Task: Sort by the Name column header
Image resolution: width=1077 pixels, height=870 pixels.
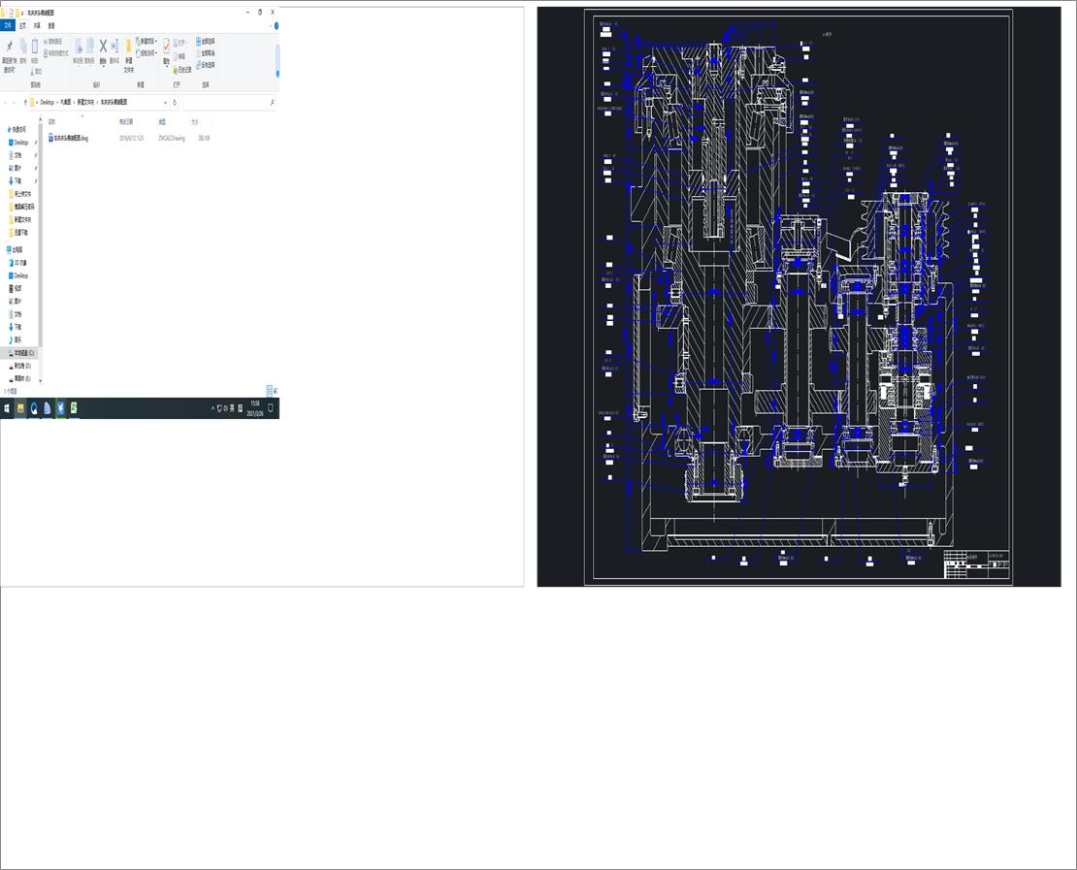Action: point(51,121)
